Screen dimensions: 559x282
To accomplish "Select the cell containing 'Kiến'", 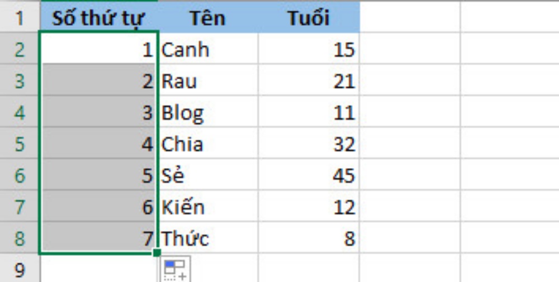I will pyautogui.click(x=207, y=208).
